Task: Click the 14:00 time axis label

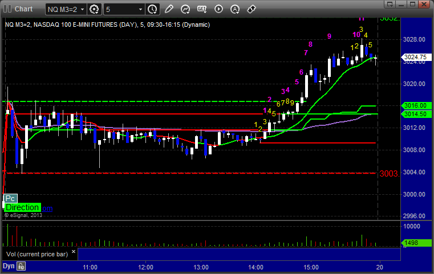Action: tap(255, 267)
